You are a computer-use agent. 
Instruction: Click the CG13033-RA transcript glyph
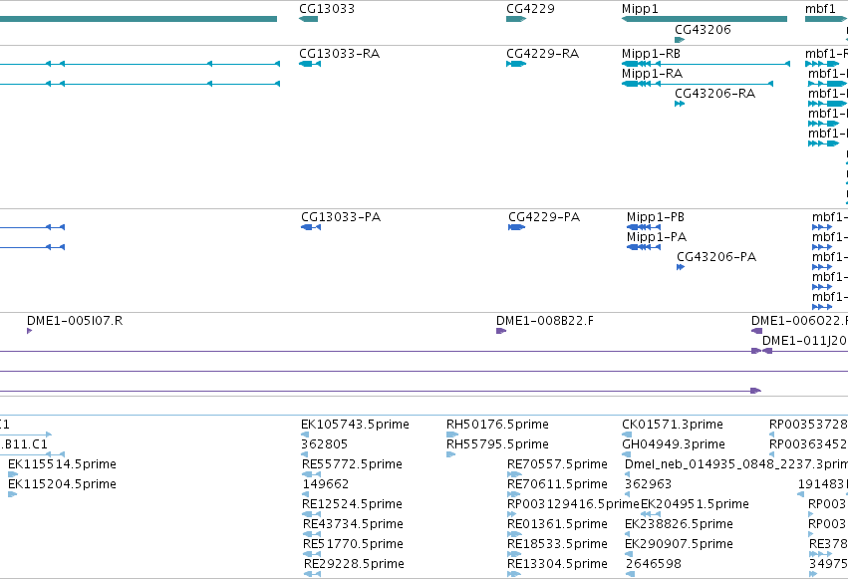309,64
